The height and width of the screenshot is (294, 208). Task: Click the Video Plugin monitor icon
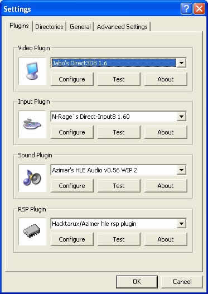(32, 71)
